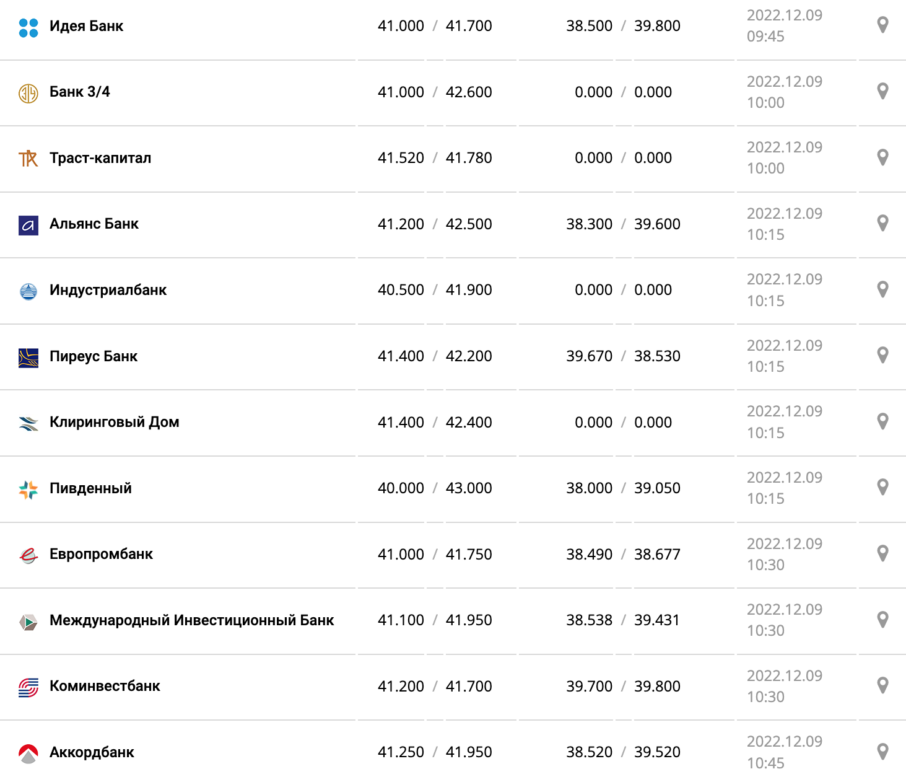Open location pin for Банк 3/4

(x=883, y=91)
